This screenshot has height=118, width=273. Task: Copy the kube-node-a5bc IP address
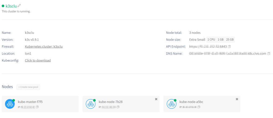pyautogui.click(x=199, y=107)
